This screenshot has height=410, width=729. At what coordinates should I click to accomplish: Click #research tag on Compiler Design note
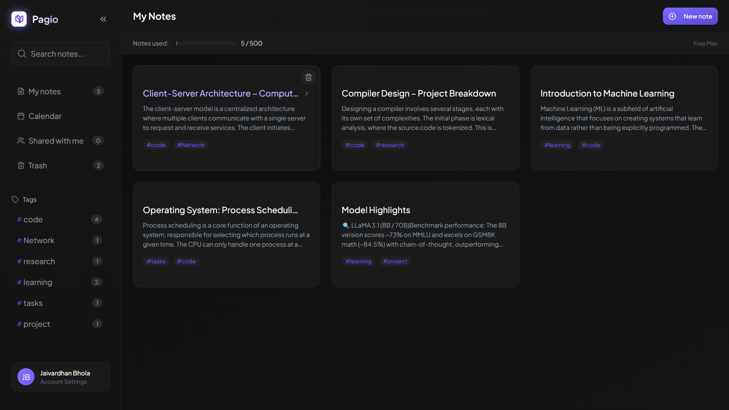[x=390, y=145]
